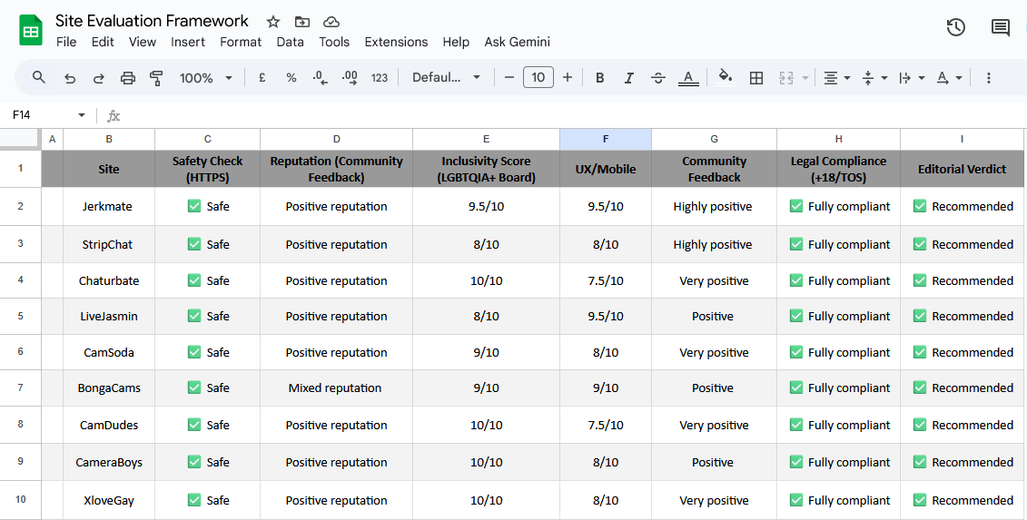This screenshot has width=1027, height=520.
Task: Select the Editorial Verdict header cell
Action: (963, 169)
